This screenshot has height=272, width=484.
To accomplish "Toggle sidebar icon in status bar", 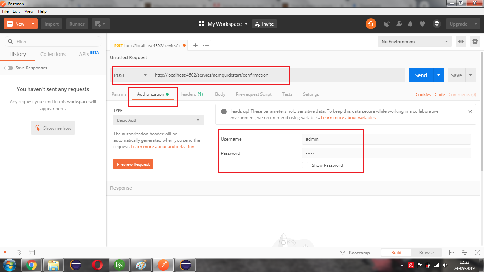I will tap(6, 253).
